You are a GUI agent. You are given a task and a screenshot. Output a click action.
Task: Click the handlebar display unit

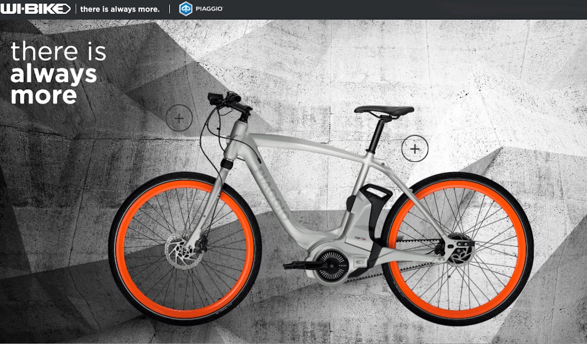tap(216, 98)
